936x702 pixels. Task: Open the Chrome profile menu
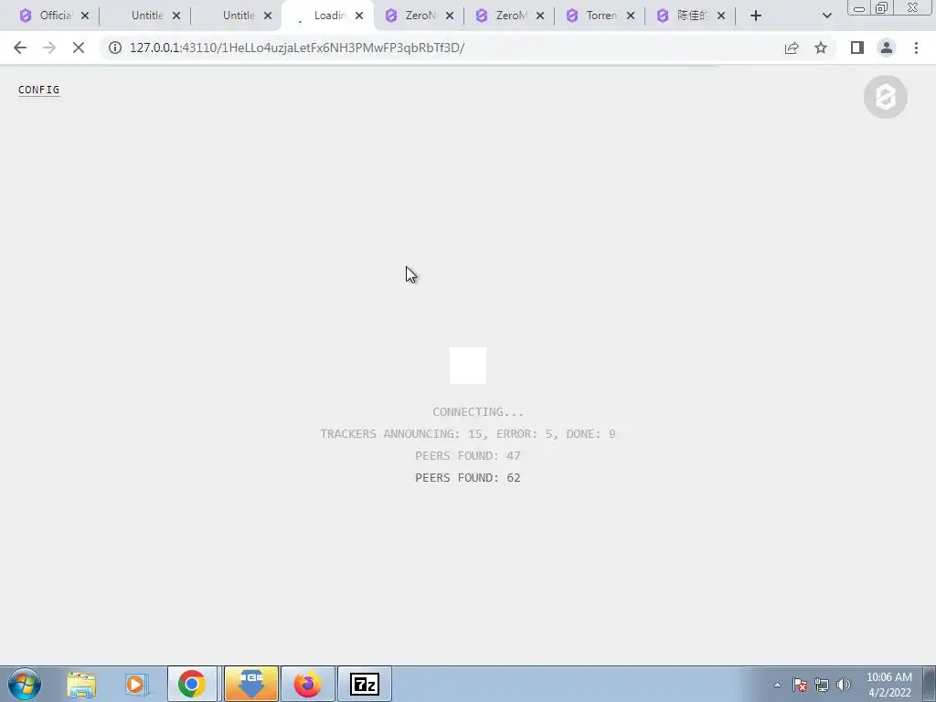887,48
